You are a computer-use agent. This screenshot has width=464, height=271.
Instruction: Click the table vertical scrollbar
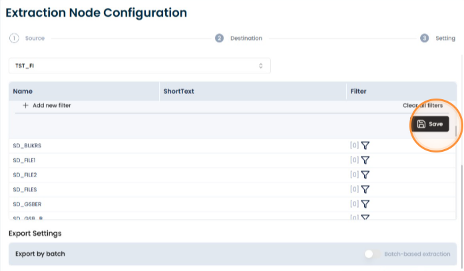click(456, 131)
